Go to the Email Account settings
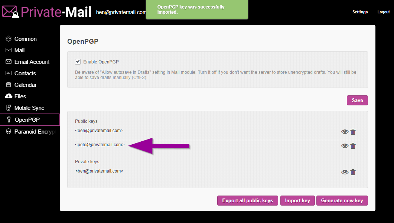Viewport: 394px width, 223px height. pyautogui.click(x=32, y=62)
